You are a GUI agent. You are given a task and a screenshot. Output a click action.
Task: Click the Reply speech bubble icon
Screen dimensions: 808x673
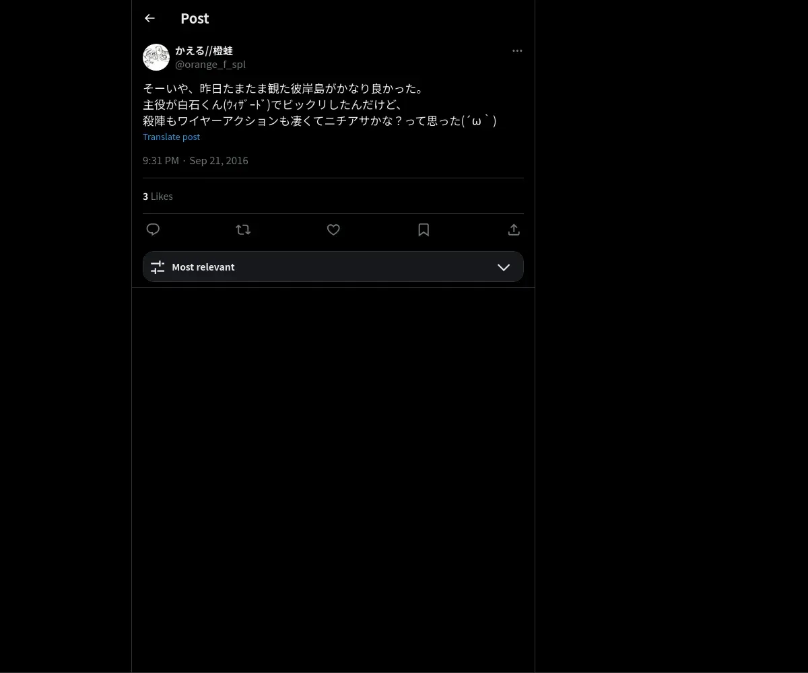click(x=153, y=229)
